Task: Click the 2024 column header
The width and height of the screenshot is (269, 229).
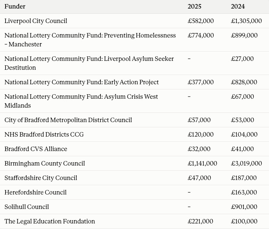Action: 238,7
